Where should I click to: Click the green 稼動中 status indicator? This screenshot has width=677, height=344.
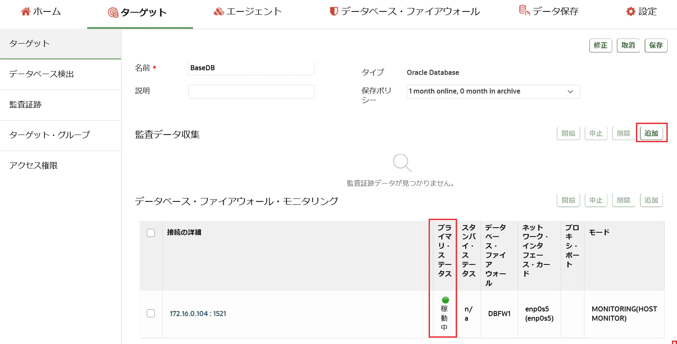pyautogui.click(x=445, y=300)
